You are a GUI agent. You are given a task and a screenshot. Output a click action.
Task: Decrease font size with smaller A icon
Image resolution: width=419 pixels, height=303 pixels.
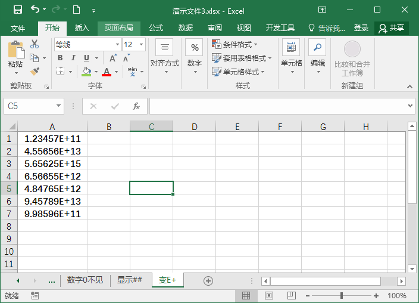coord(126,58)
